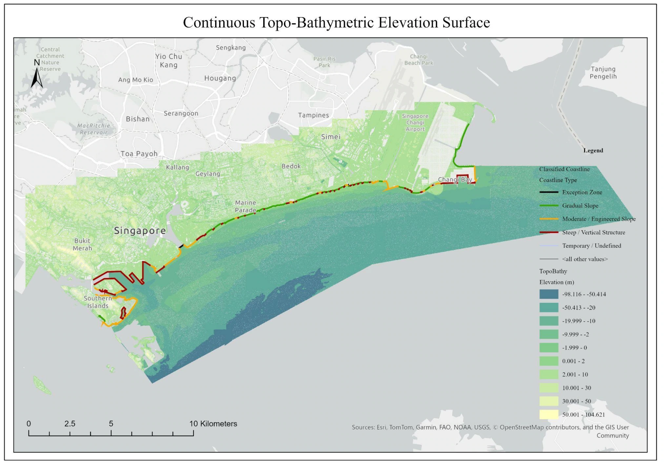Click the Hougang map label
This screenshot has width=664, height=463.
[220, 78]
